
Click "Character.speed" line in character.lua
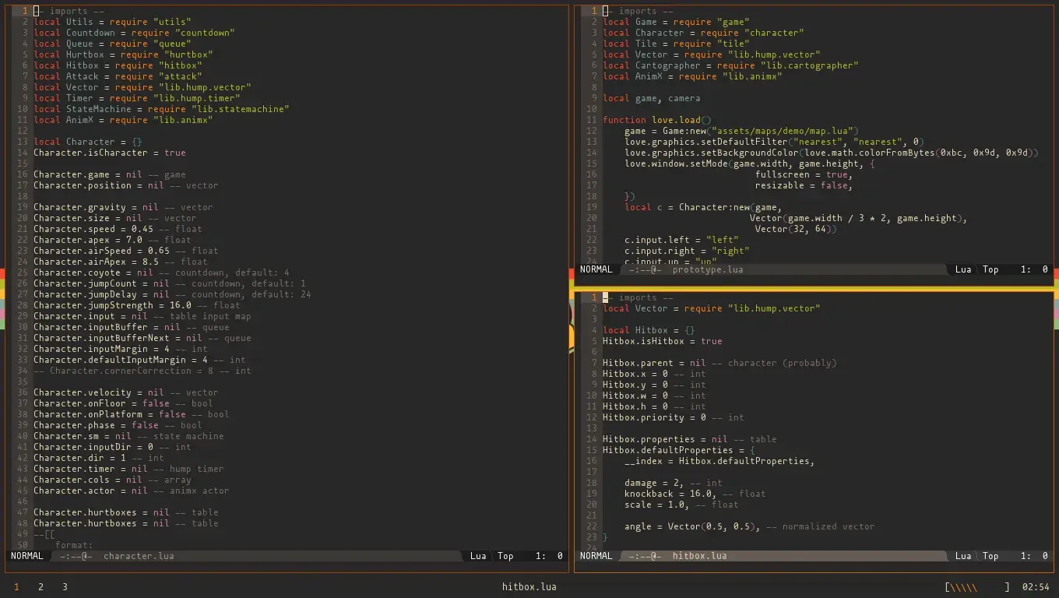[118, 229]
